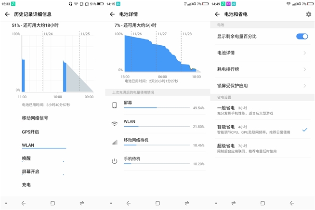The height and width of the screenshot is (210, 315).
Task: Click WLAN timeline bar in history list
Action: click(x=44, y=148)
